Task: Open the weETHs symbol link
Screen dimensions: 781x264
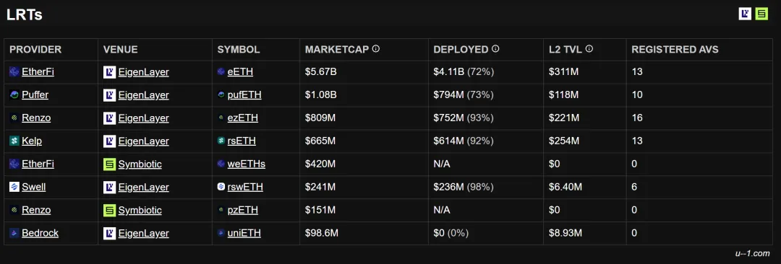Action: tap(247, 164)
